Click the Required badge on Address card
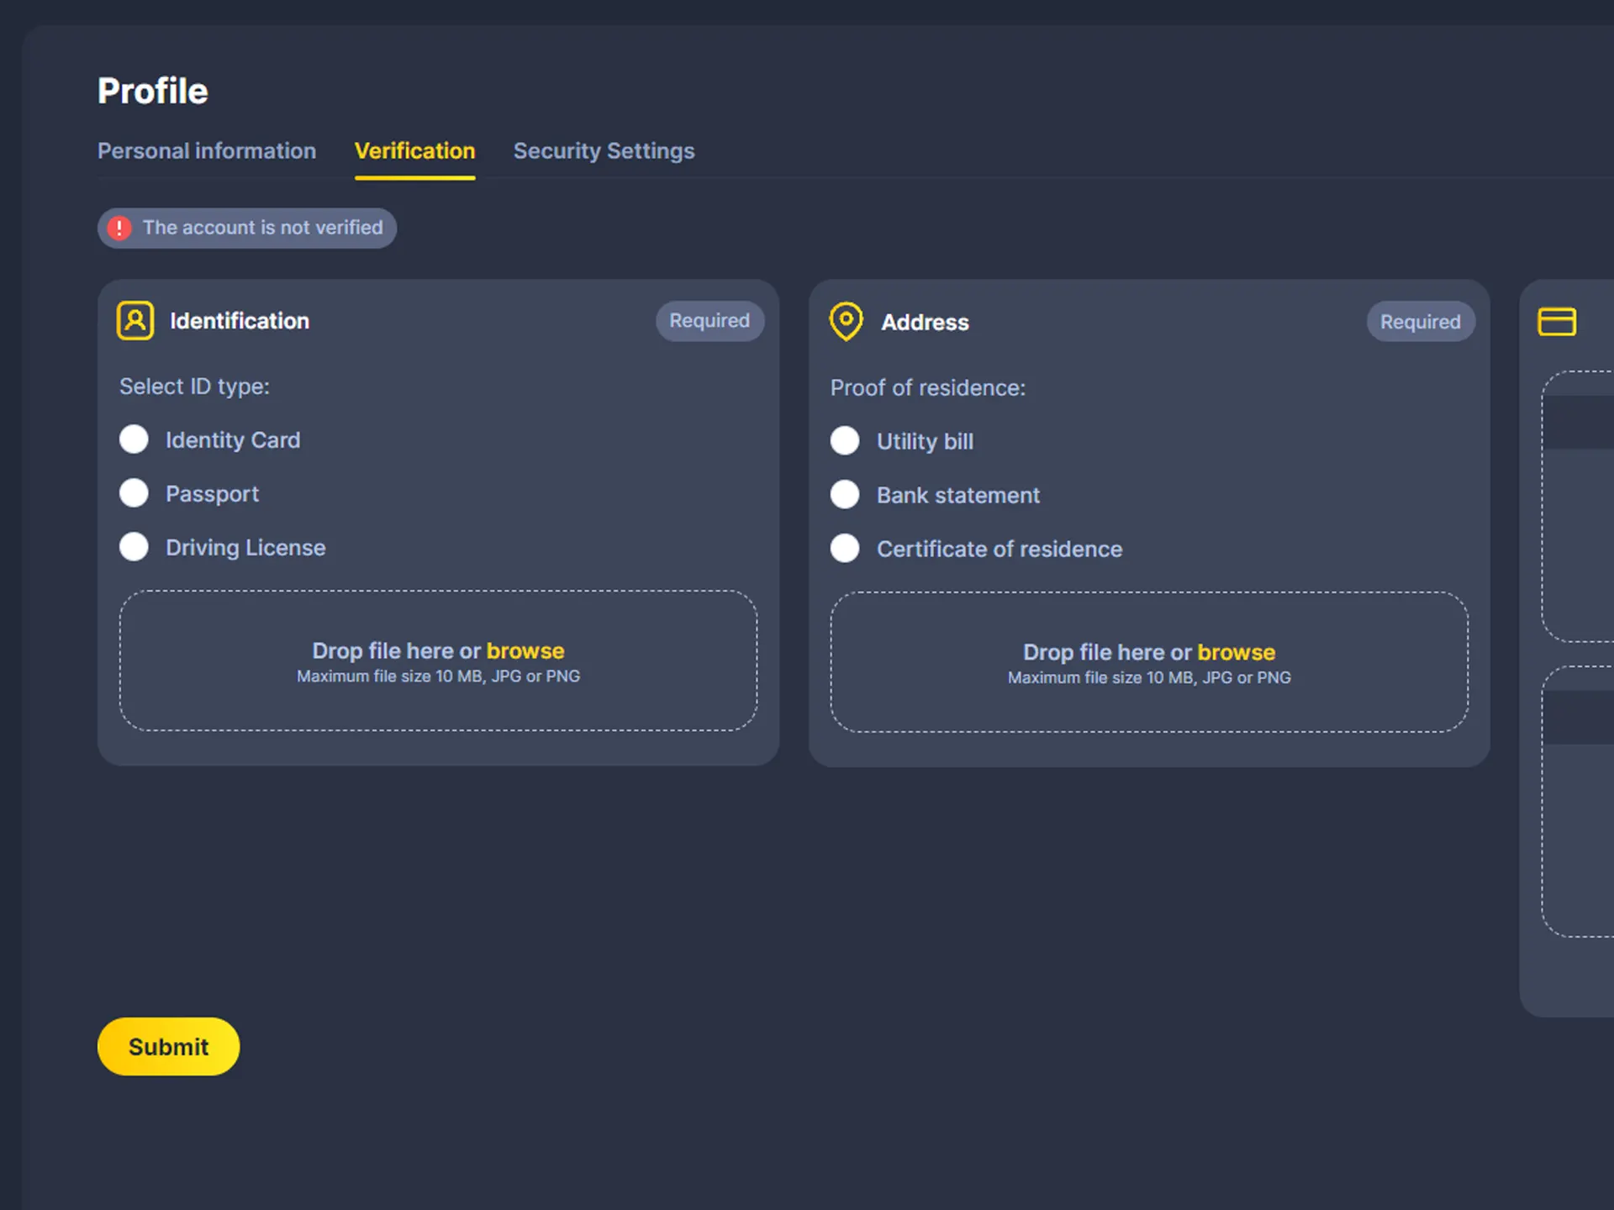1614x1210 pixels. point(1420,322)
